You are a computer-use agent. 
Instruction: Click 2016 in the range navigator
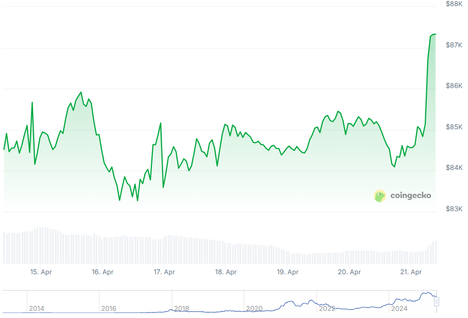click(x=109, y=308)
